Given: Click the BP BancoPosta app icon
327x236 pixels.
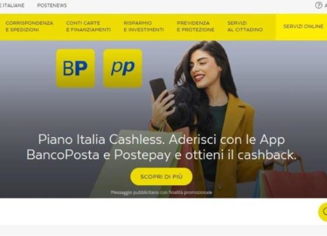Looking at the screenshot, I should (76, 68).
